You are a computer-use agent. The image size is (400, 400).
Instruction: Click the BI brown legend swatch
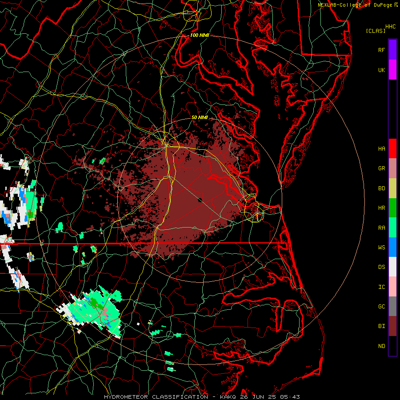[392, 326]
